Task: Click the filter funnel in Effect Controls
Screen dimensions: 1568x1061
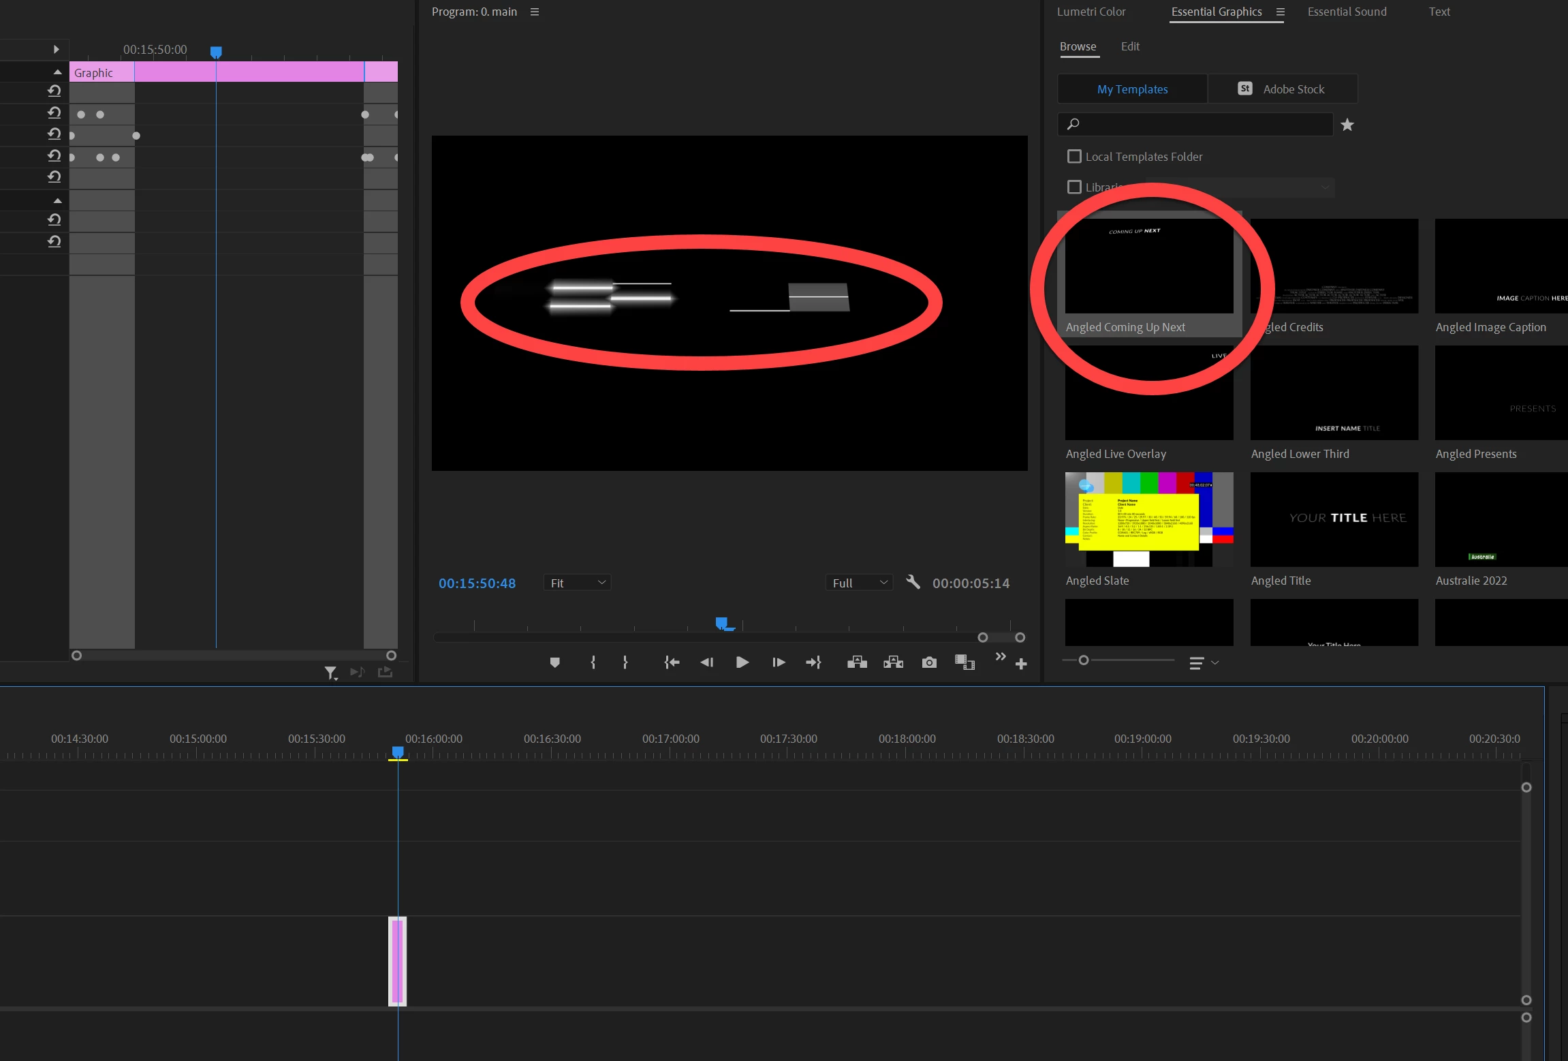Action: click(x=330, y=673)
